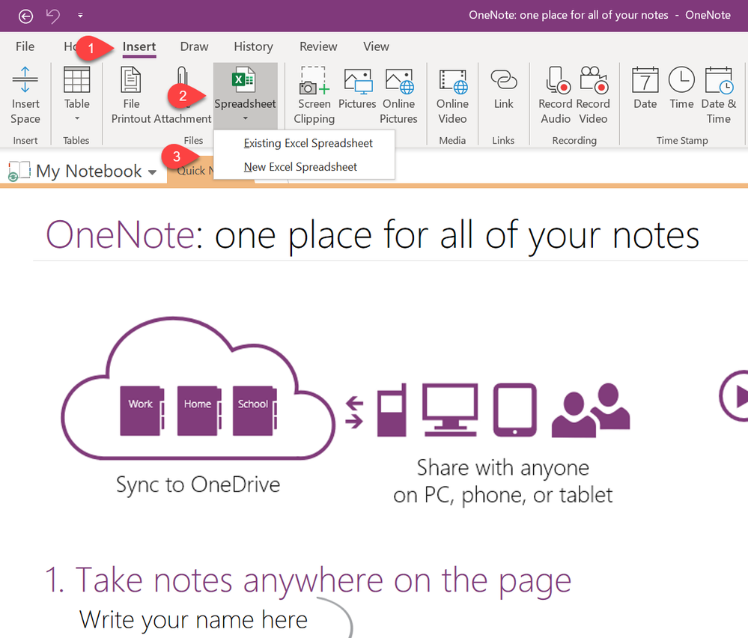This screenshot has width=748, height=638.
Task: Take a Screen Clipping
Action: click(x=314, y=94)
